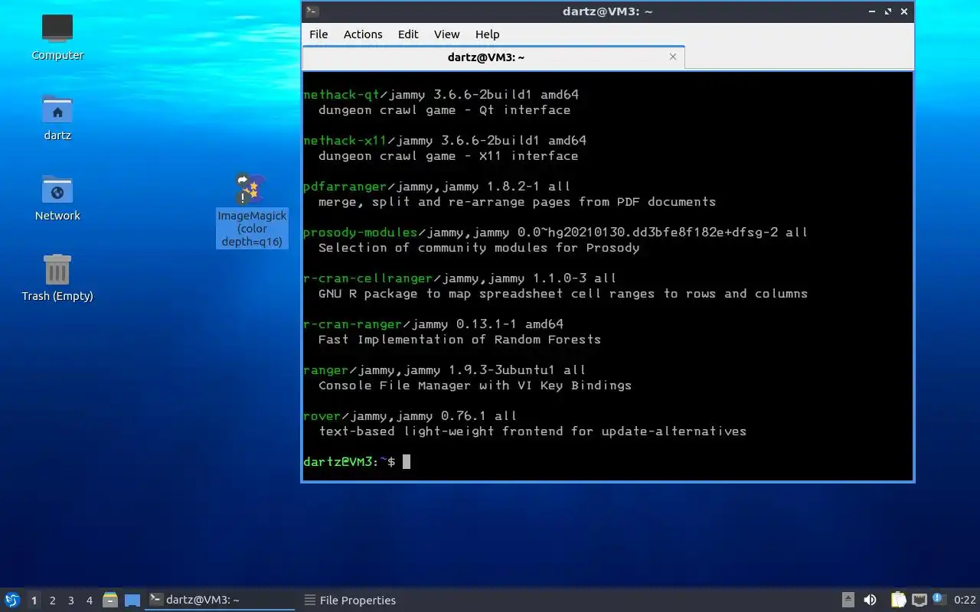Close the terminal window
This screenshot has height=612, width=980.
tap(904, 11)
